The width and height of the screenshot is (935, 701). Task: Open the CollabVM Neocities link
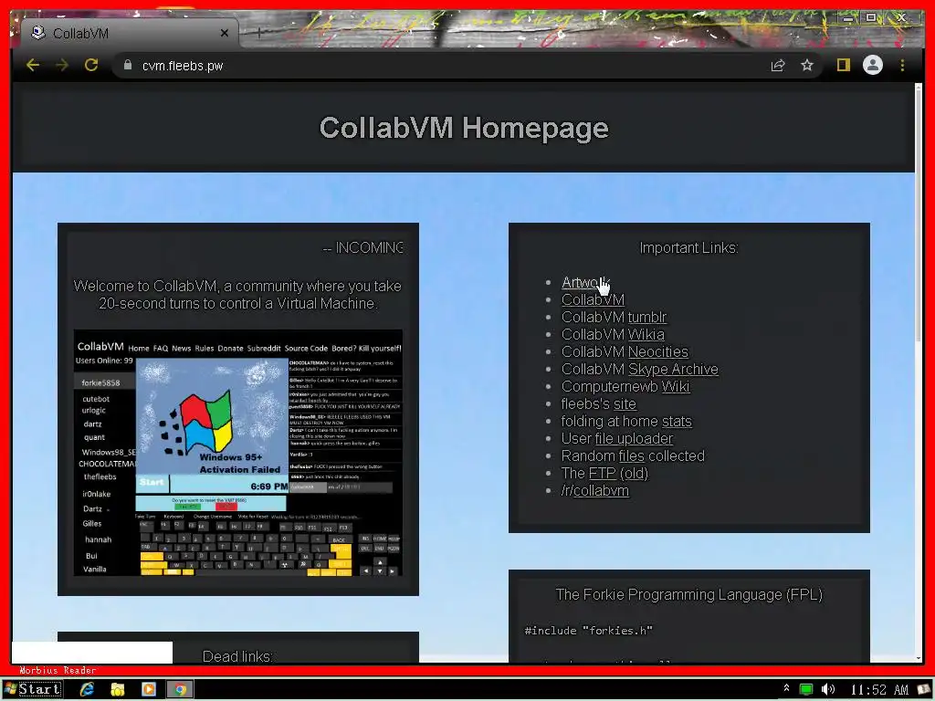point(657,351)
